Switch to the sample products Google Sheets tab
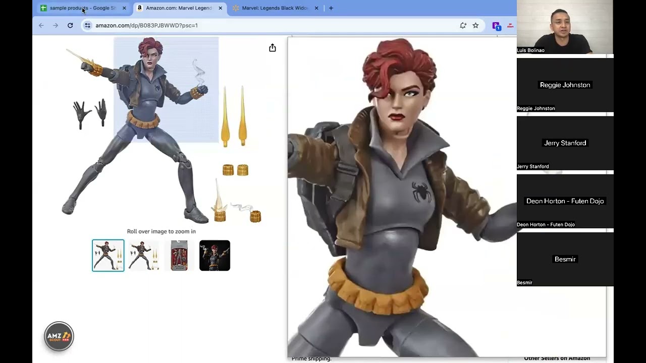This screenshot has width=646, height=363. [x=81, y=8]
